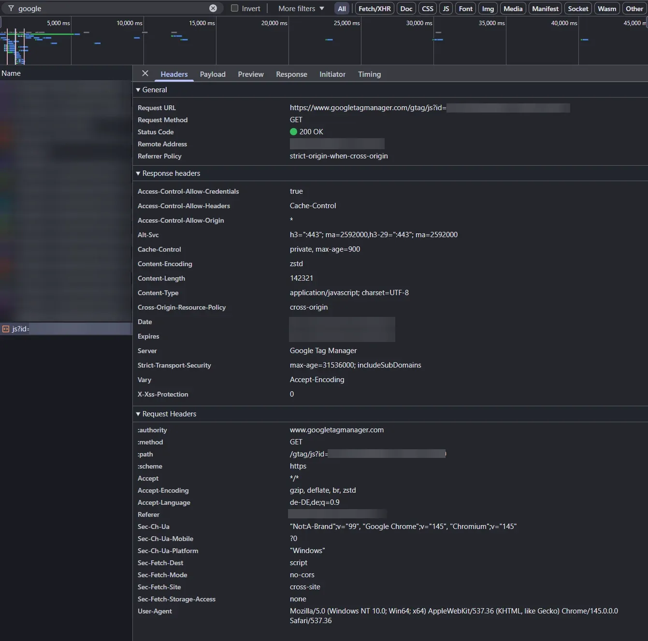Screen dimensions: 648x641
Task: Click the Font filter chip
Action: tap(465, 8)
